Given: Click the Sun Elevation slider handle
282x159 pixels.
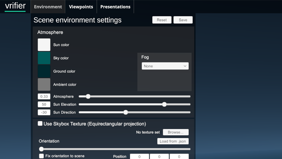Looking at the screenshot, I should [x=164, y=104].
